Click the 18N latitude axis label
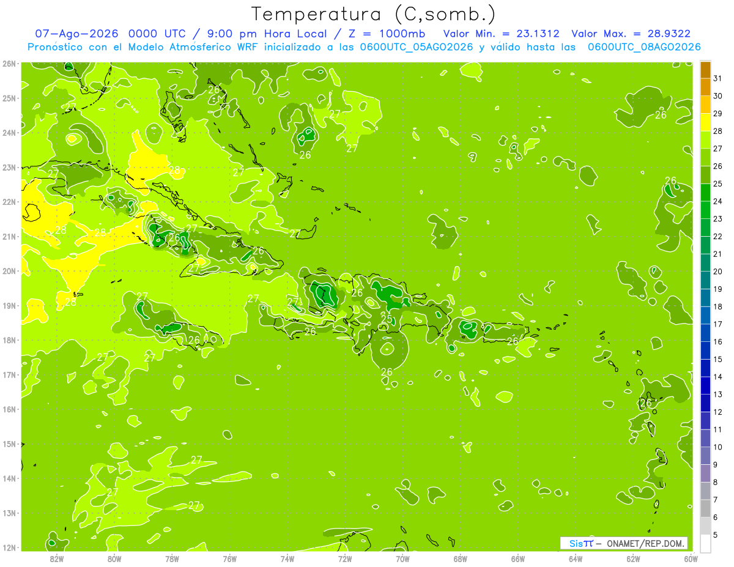 (9, 340)
